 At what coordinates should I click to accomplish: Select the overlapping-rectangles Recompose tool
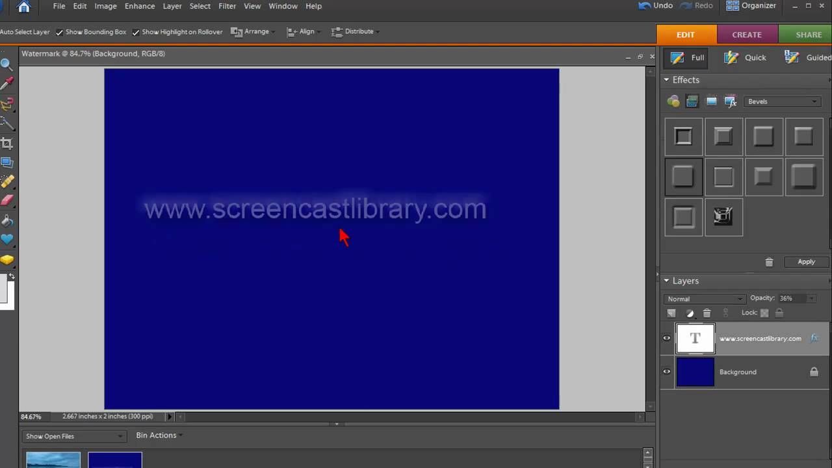click(6, 162)
